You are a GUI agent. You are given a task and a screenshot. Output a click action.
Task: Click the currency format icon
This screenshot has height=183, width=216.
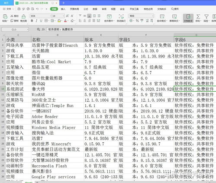131,21
